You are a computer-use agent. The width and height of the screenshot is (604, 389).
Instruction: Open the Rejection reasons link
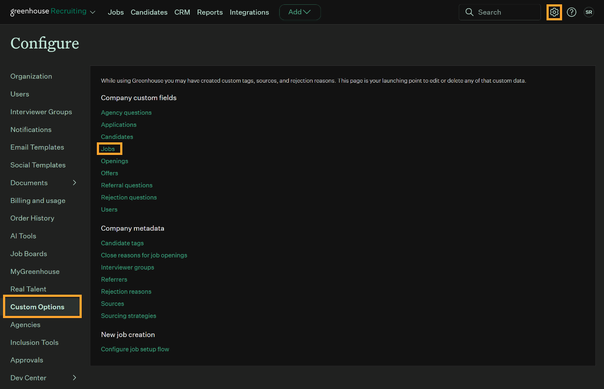tap(126, 292)
